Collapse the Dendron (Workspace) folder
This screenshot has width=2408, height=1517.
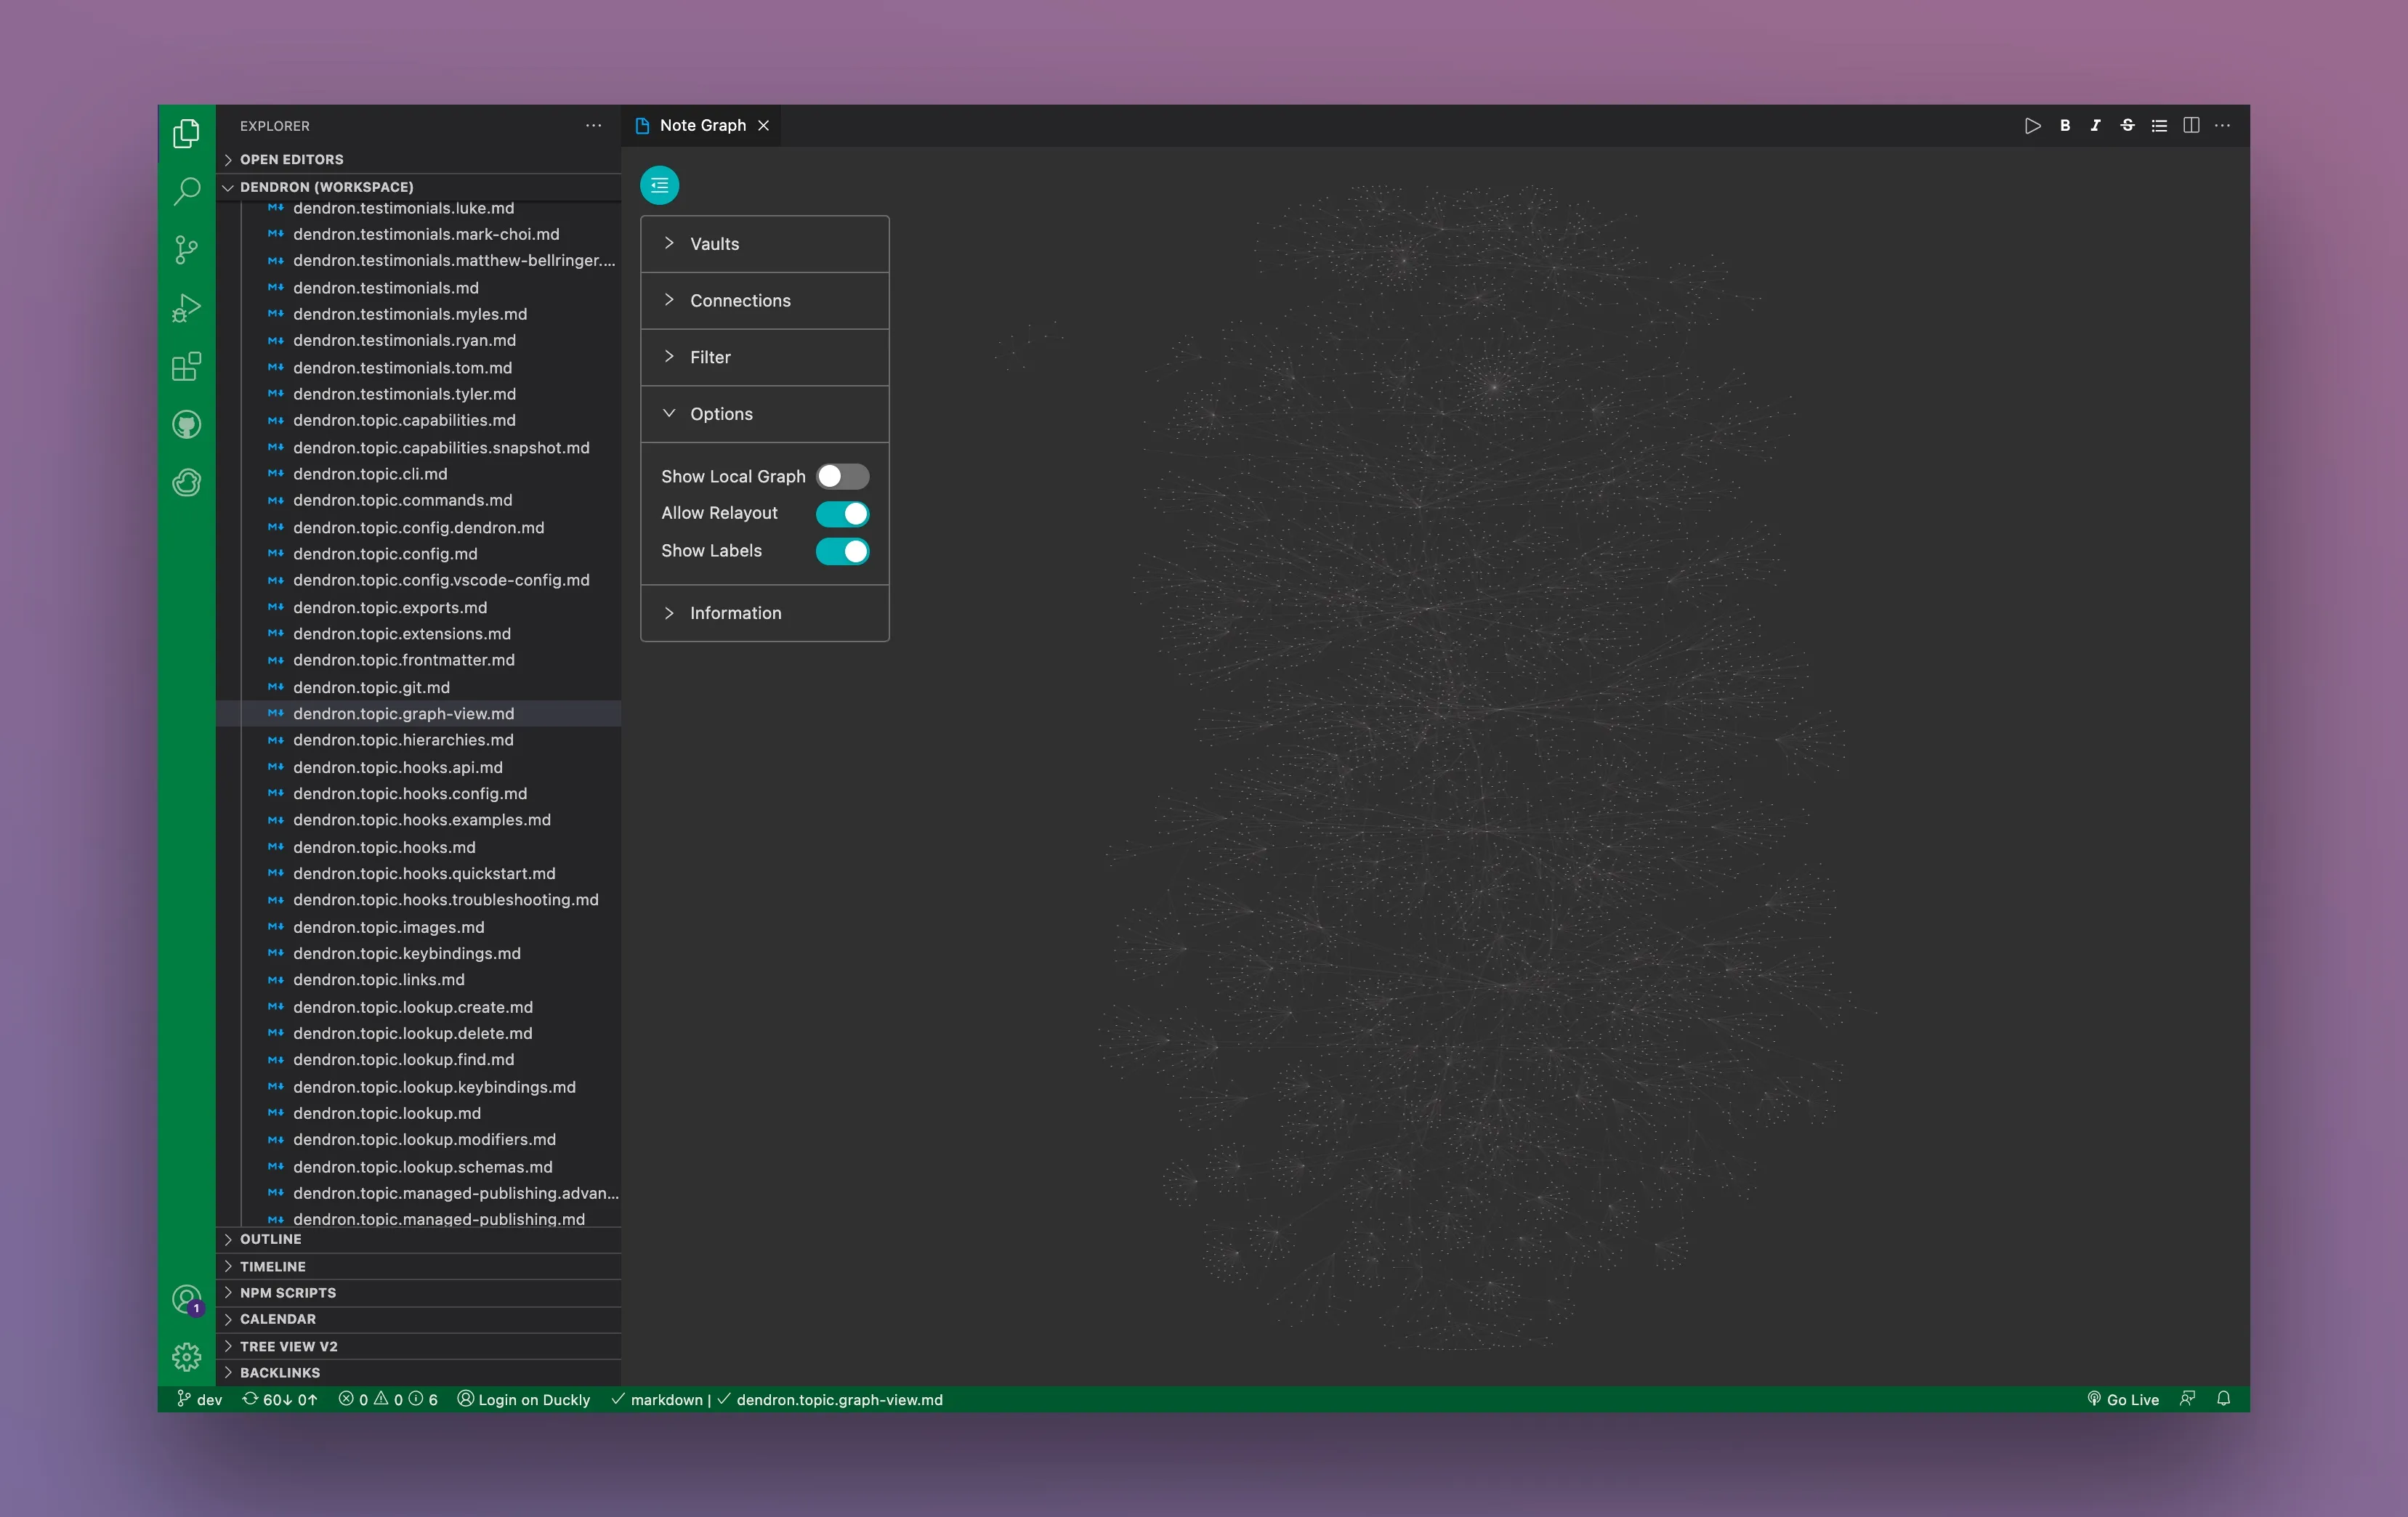coord(418,187)
